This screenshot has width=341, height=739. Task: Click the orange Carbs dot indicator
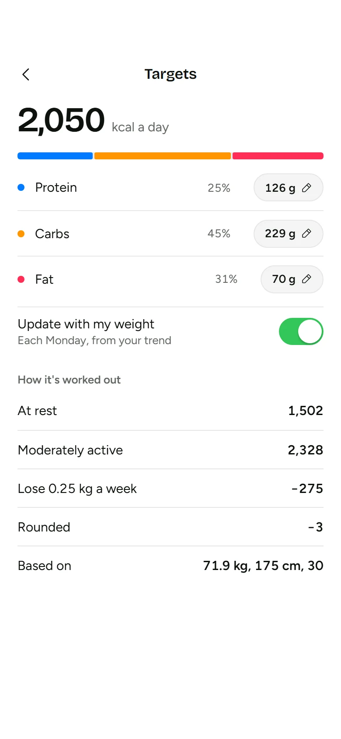tap(21, 234)
